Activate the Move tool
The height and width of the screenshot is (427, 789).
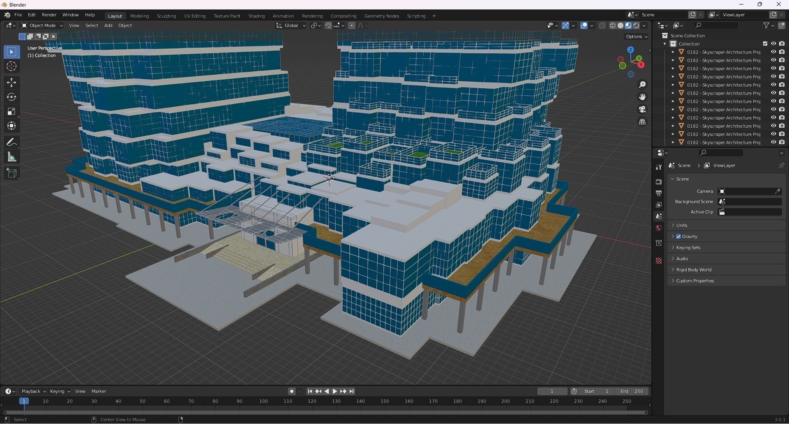pos(12,83)
